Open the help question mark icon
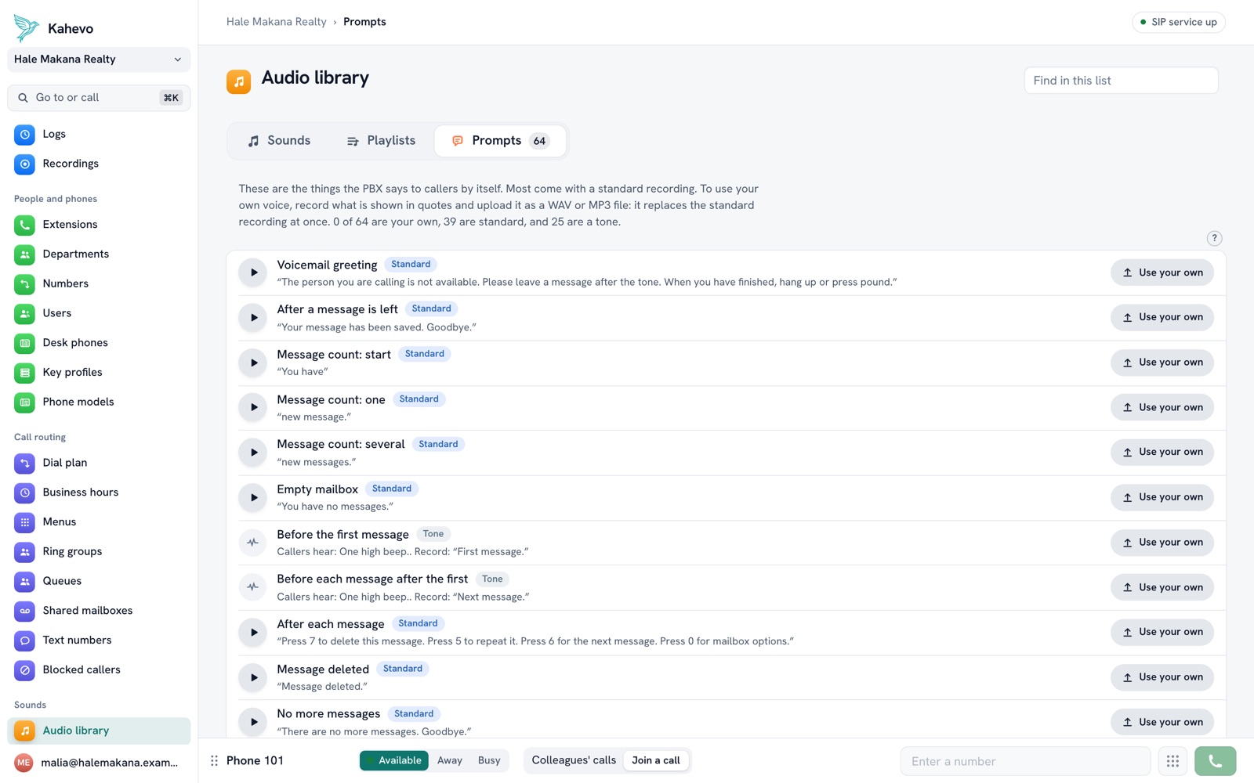 pyautogui.click(x=1214, y=238)
